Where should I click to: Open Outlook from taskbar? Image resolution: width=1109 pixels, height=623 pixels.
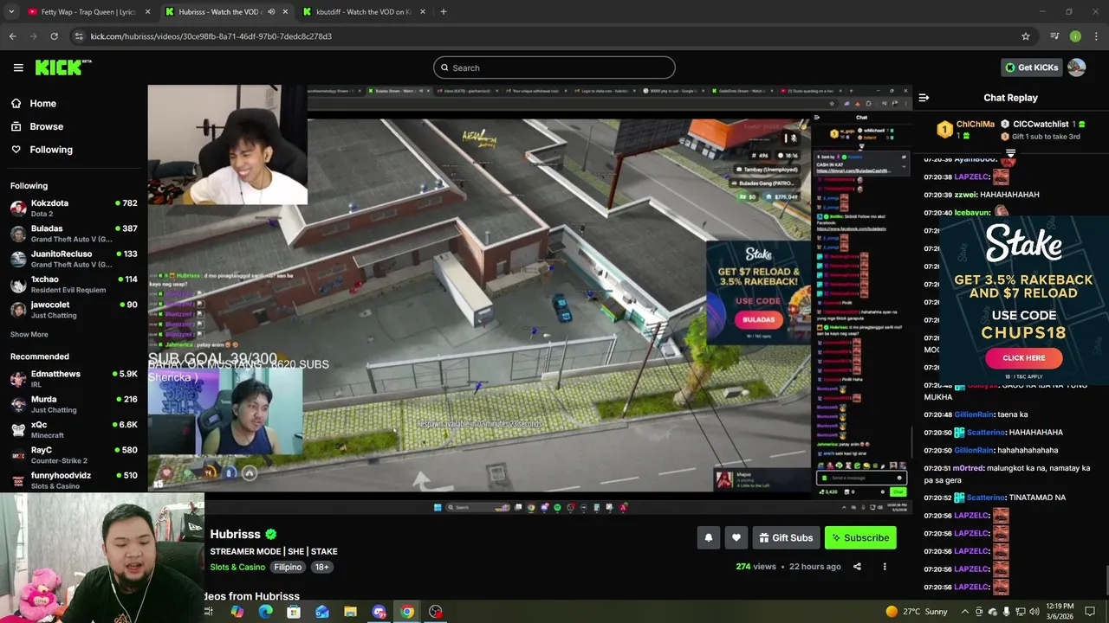(x=321, y=612)
